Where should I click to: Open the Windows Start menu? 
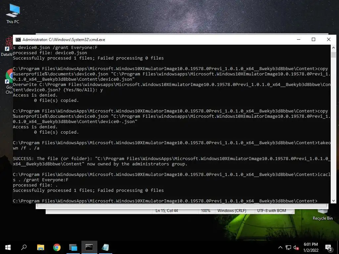point(8,247)
